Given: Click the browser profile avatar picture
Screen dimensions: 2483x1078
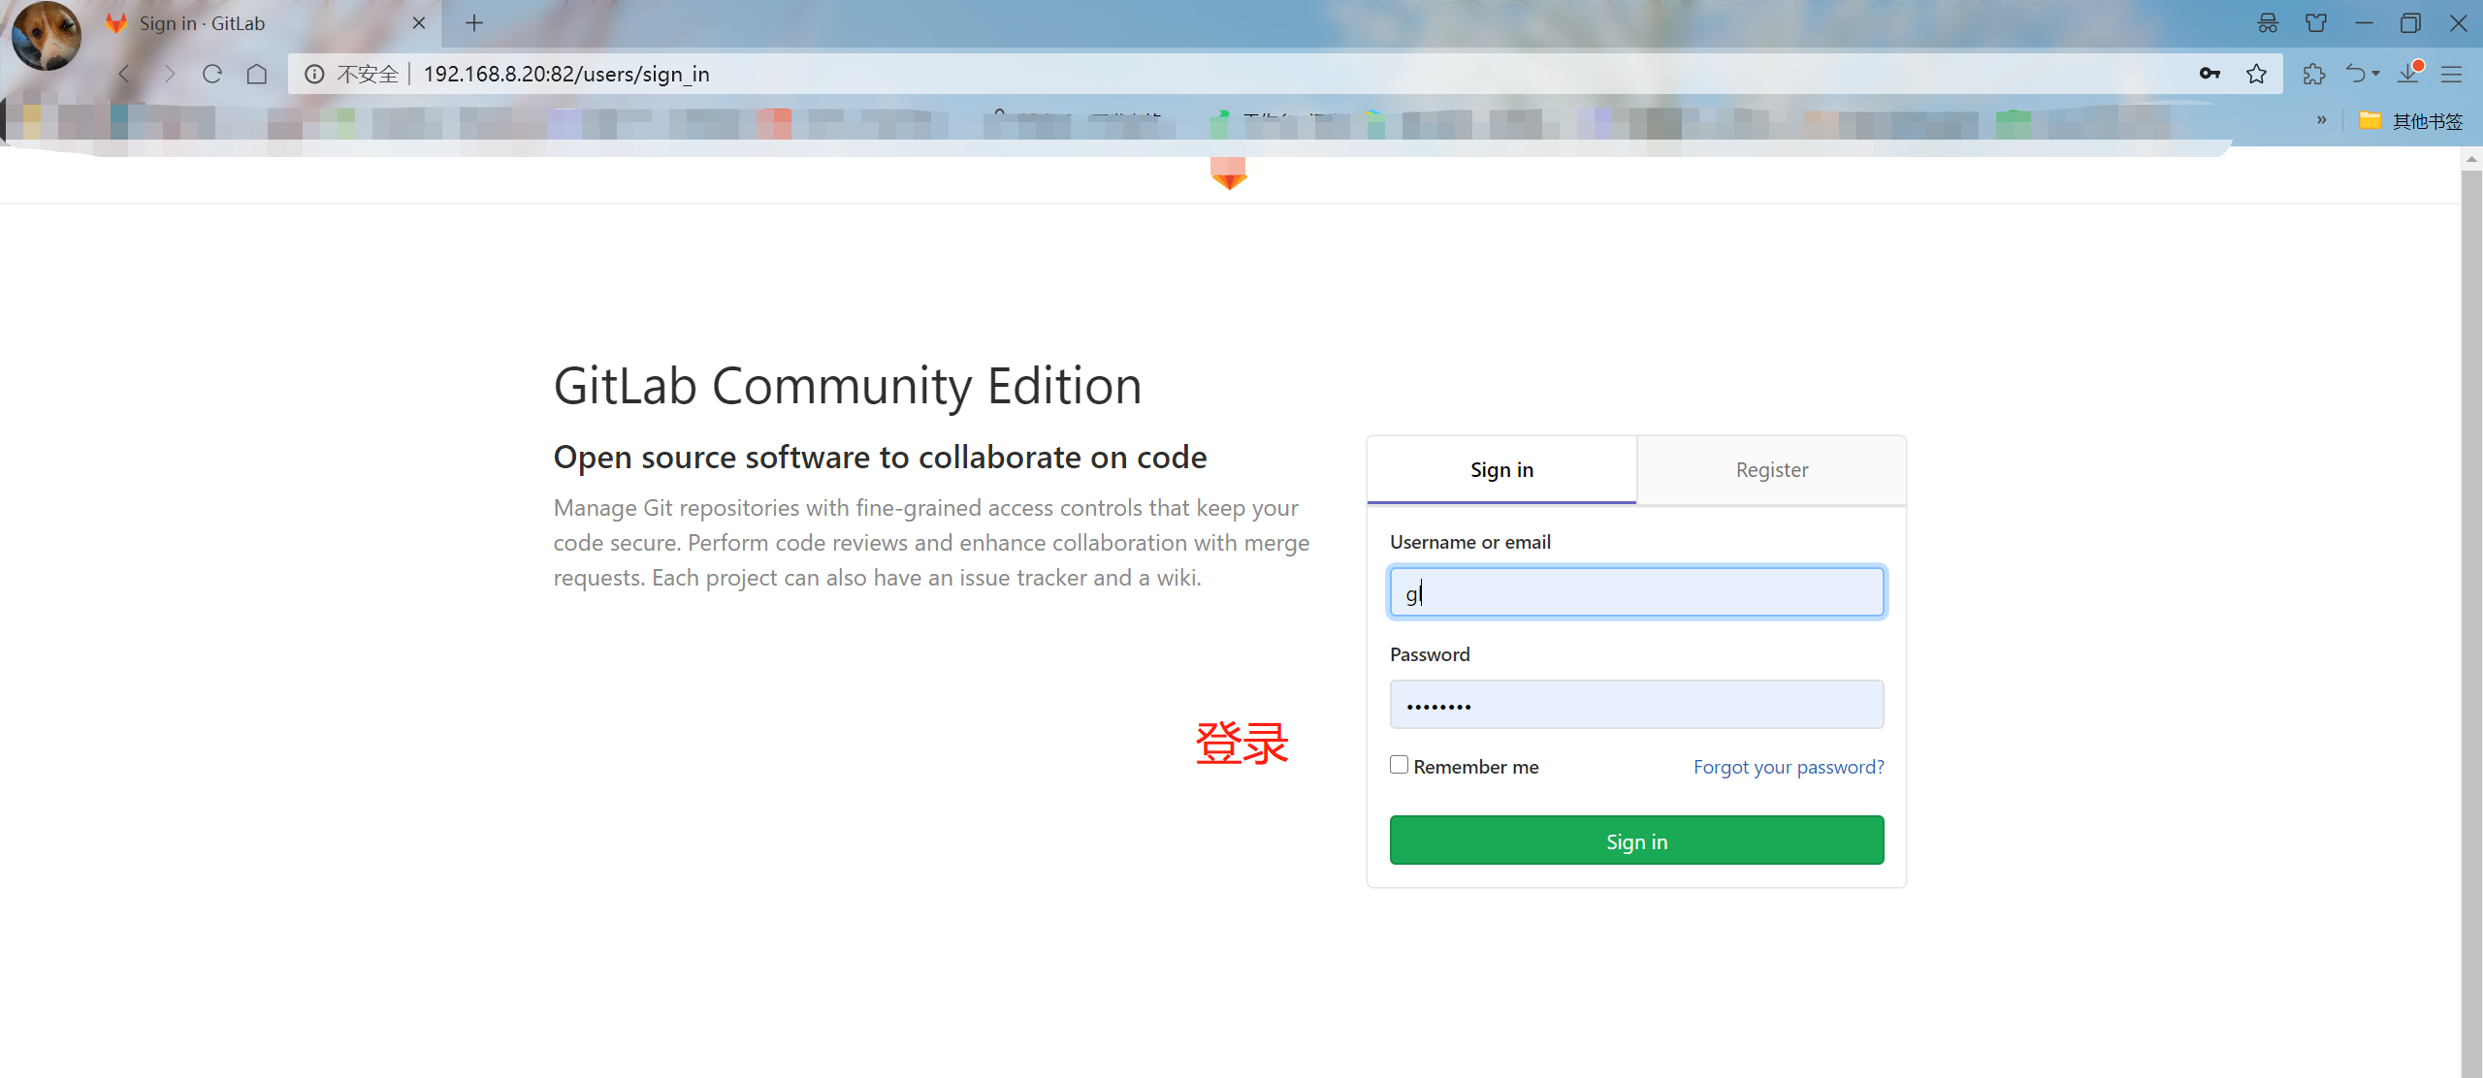Looking at the screenshot, I should [46, 35].
